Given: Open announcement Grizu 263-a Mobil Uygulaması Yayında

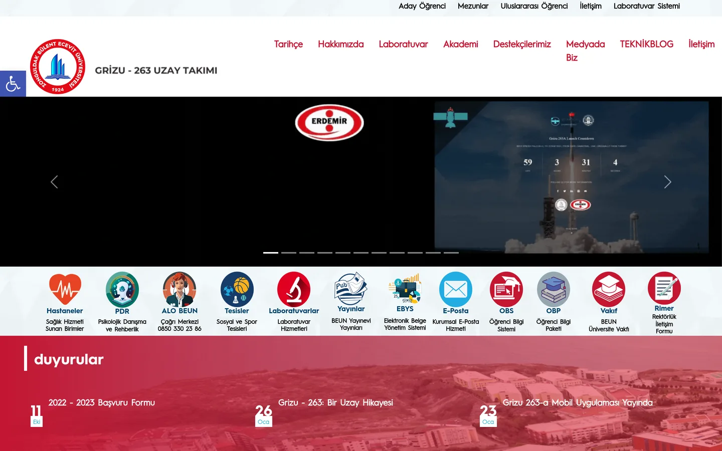Looking at the screenshot, I should pos(578,403).
